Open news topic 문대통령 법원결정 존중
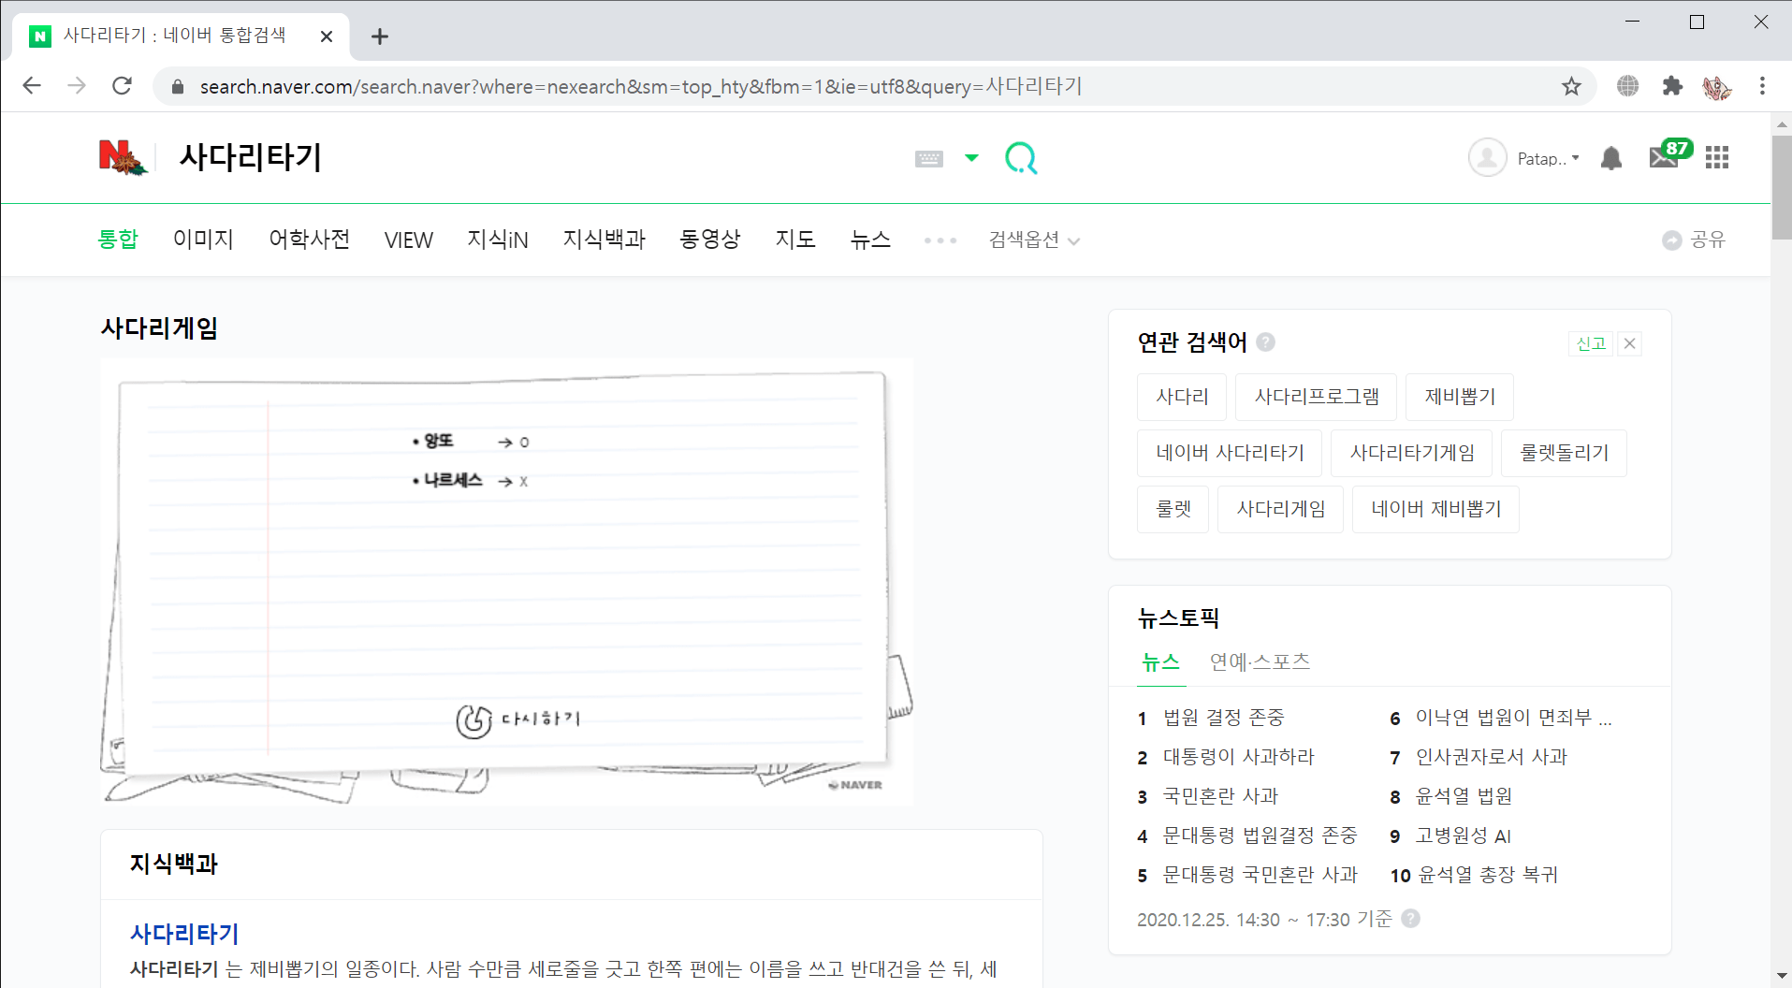 tap(1260, 835)
